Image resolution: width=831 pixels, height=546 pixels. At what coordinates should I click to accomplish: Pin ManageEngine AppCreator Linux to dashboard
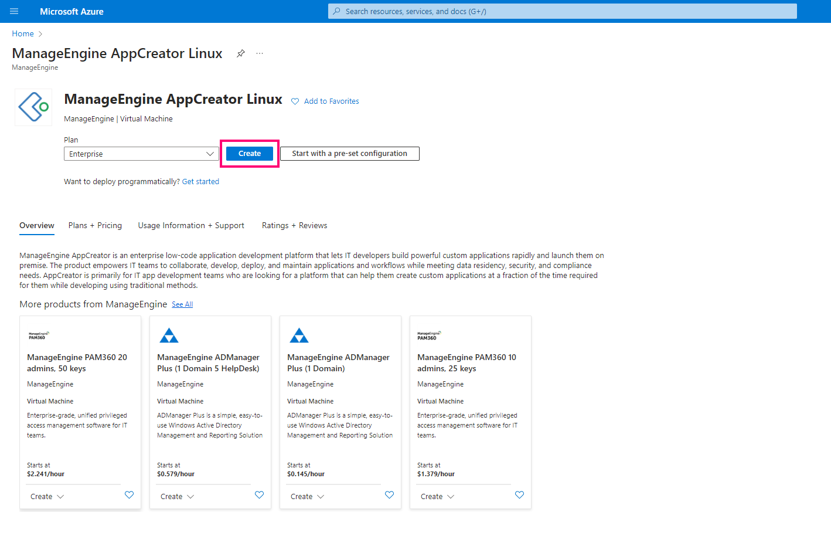240,53
